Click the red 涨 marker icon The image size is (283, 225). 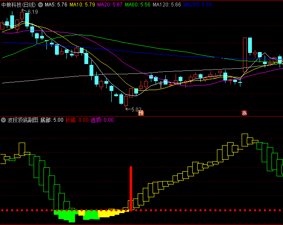[244, 113]
